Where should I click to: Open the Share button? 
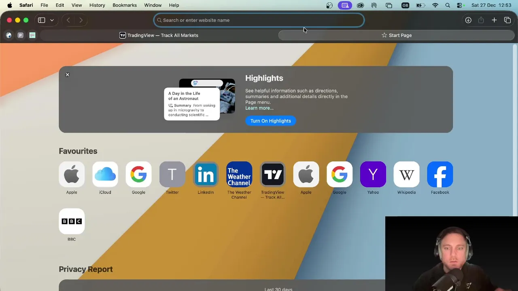(481, 20)
